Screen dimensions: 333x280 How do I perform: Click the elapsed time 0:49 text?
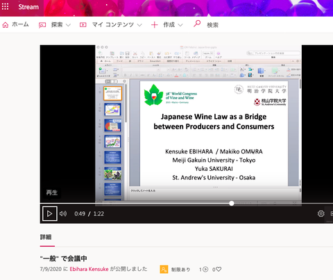(80, 214)
